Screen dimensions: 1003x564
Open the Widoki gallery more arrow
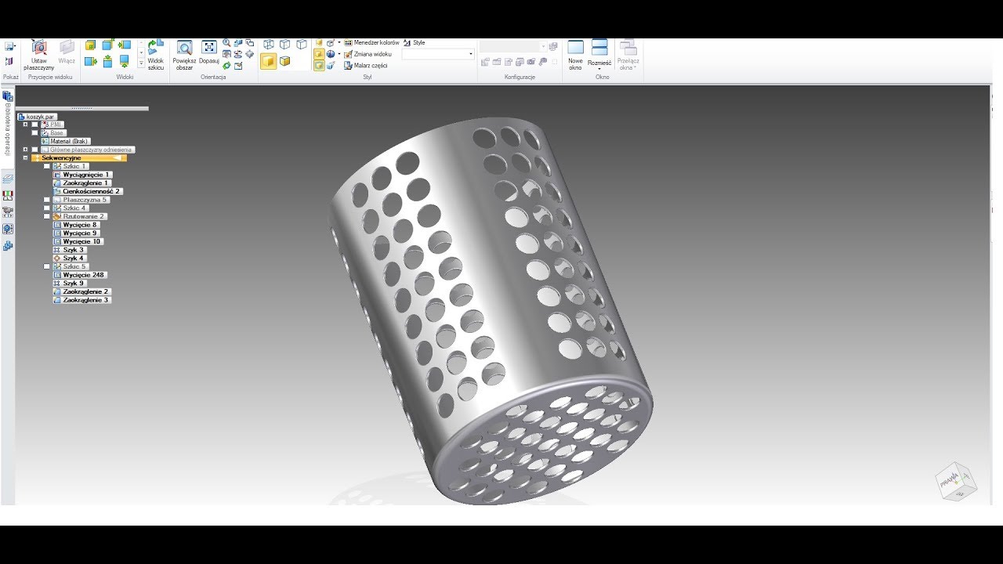click(x=141, y=63)
